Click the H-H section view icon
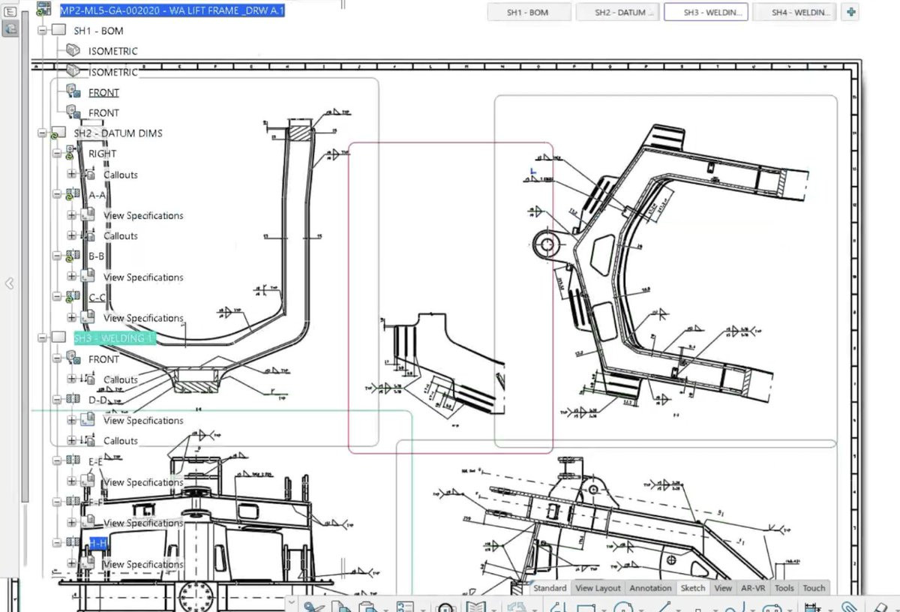The image size is (900, 612). (73, 542)
